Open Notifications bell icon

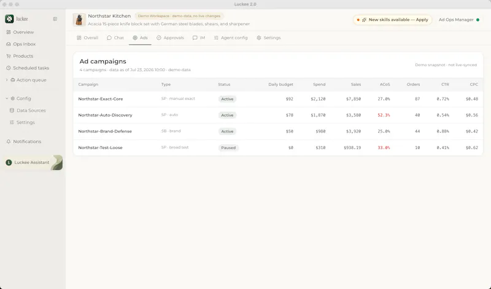coord(9,142)
